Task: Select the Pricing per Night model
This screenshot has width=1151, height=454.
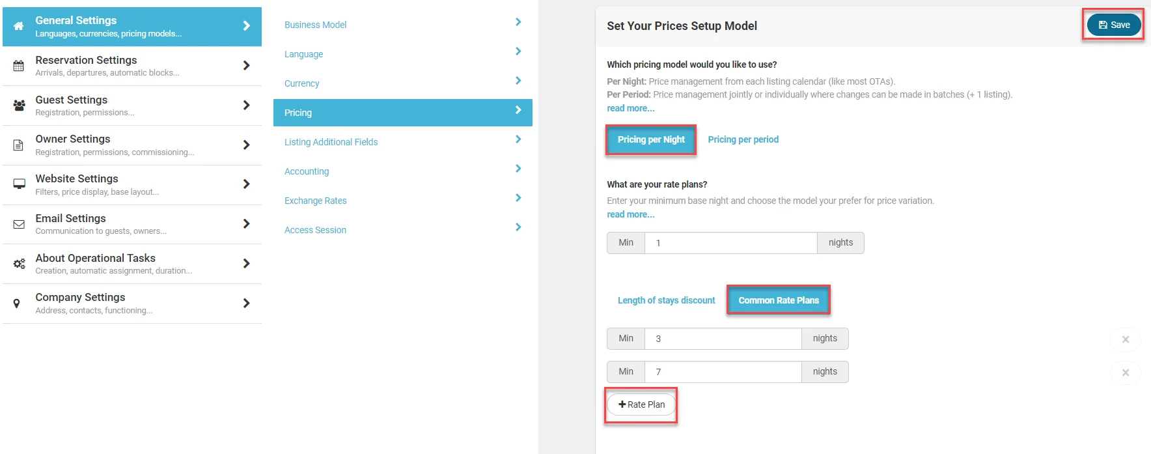Action: (651, 140)
